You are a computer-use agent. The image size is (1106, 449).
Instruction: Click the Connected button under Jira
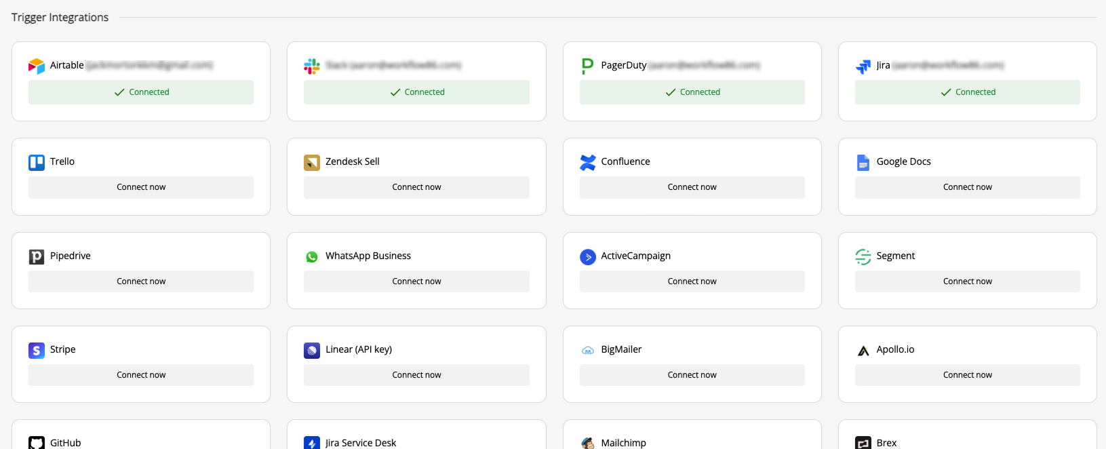point(967,92)
